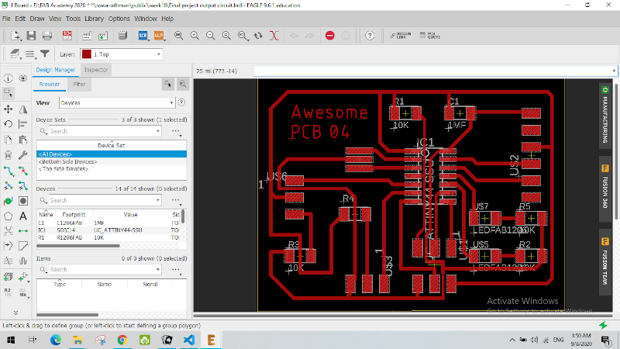The image size is (620, 349).
Task: Open the layer settings dropdown icon
Action: [x=15, y=54]
